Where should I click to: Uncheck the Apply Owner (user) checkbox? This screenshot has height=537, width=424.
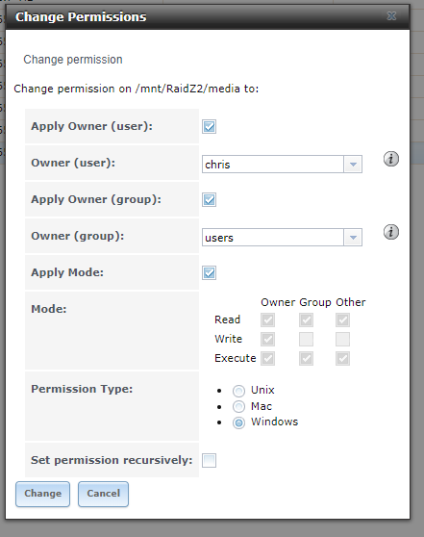click(209, 126)
